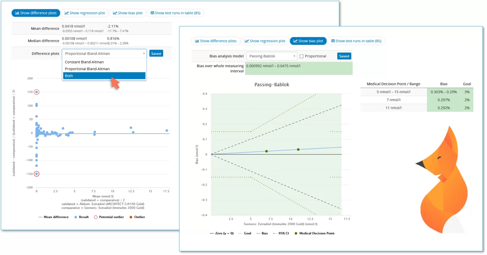Pick Proportional Bland-Altman in dropdown list

(87, 69)
